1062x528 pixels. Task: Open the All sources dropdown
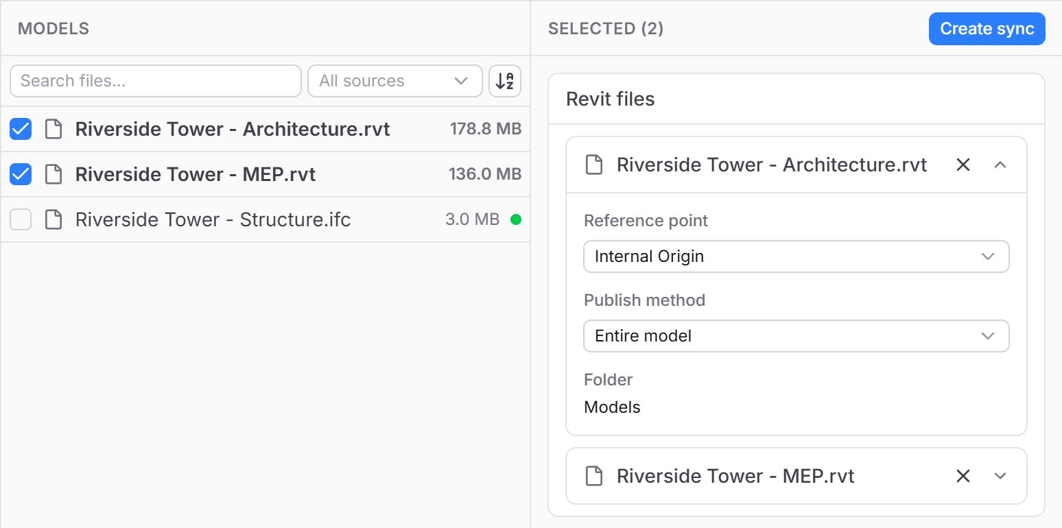(395, 81)
